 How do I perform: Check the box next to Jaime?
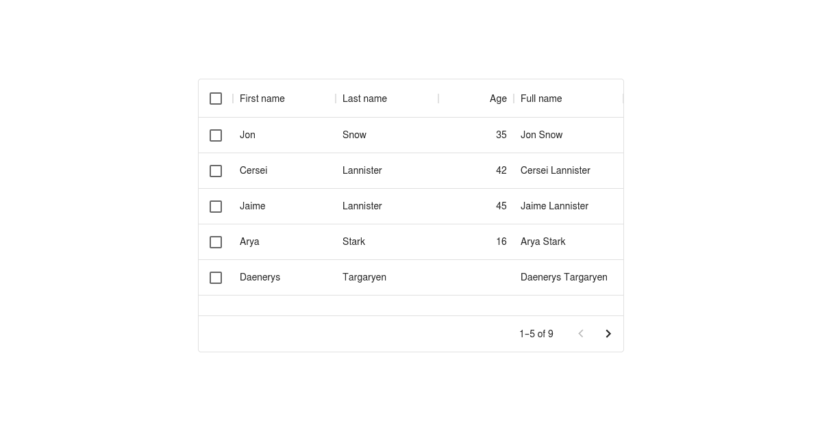click(x=216, y=206)
